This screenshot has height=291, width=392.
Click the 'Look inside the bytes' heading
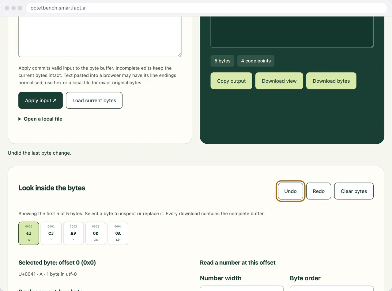click(52, 188)
